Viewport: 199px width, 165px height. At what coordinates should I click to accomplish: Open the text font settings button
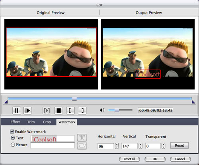coord(82,137)
